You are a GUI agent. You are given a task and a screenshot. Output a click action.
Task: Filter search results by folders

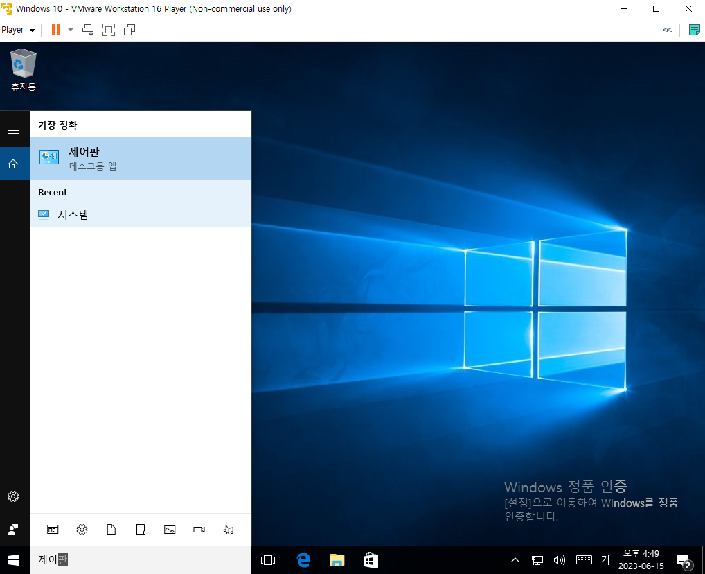(141, 530)
